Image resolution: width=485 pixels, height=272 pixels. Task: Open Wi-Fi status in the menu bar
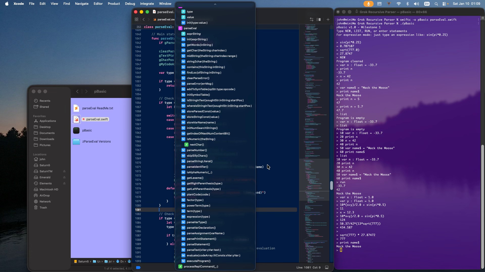(399, 4)
